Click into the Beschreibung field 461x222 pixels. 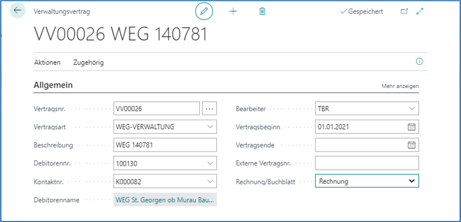point(165,145)
